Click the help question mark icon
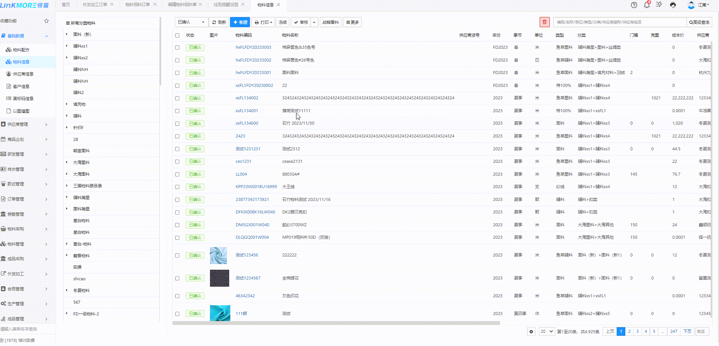Screen dimensions: 719x346 (x=634, y=5)
